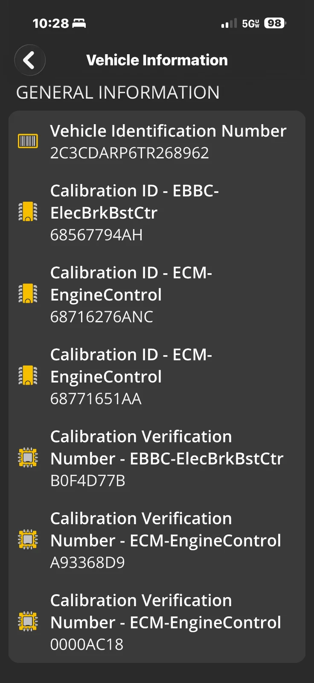This screenshot has height=683, width=314.
Task: Tap the cellular signal bars icon
Action: point(229,23)
